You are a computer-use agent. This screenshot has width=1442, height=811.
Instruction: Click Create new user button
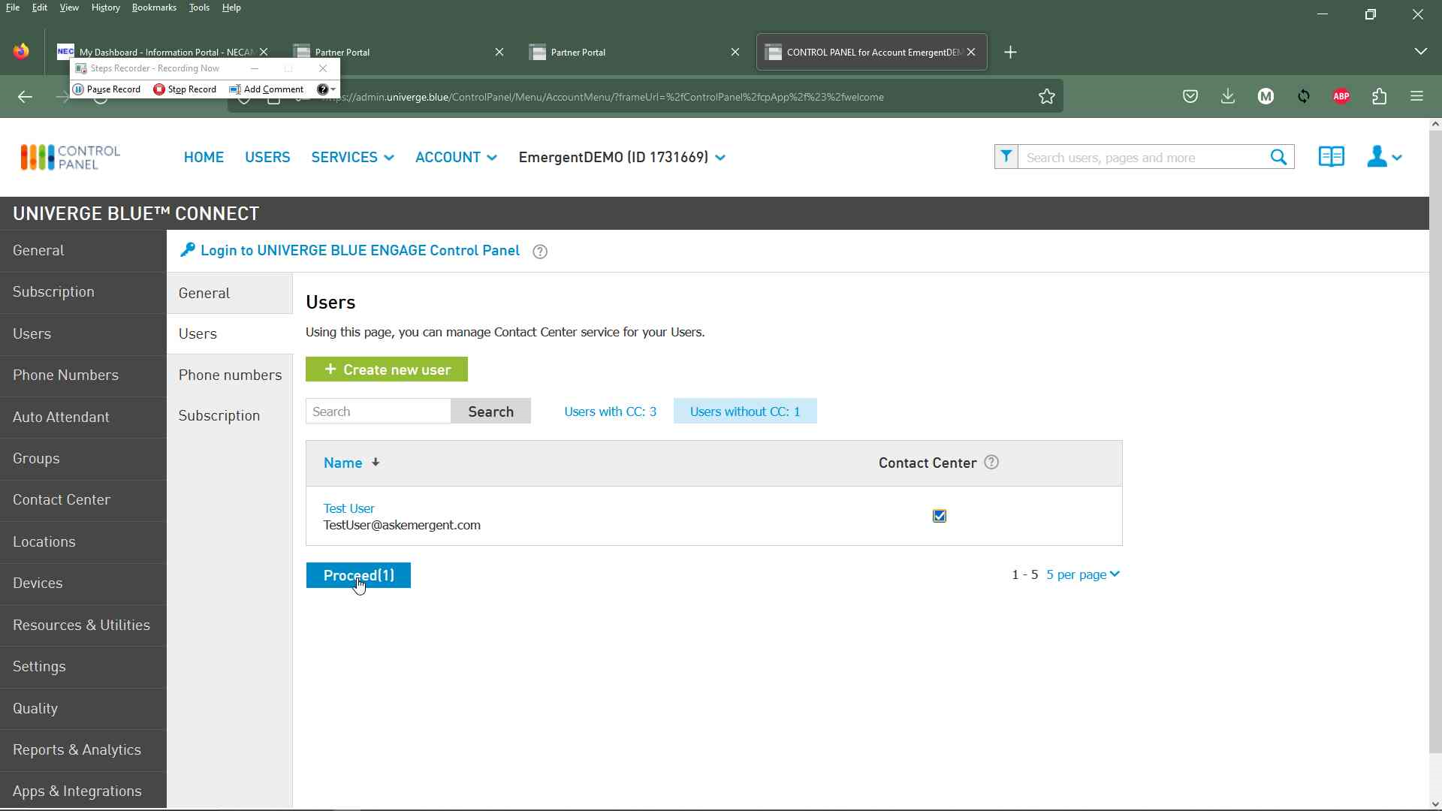387,369
